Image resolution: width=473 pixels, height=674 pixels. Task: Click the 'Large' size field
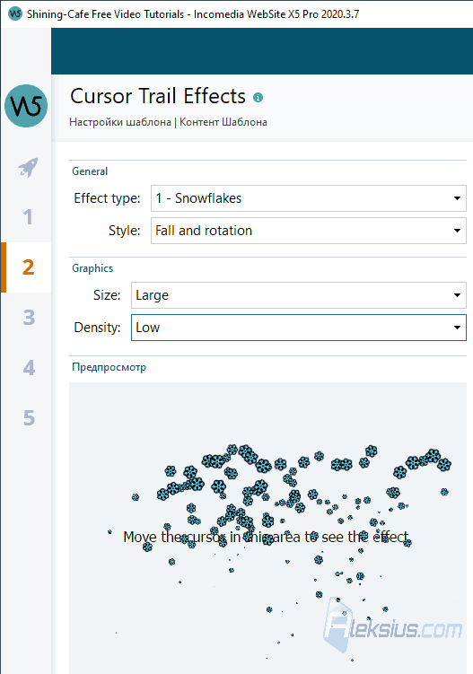coord(298,295)
